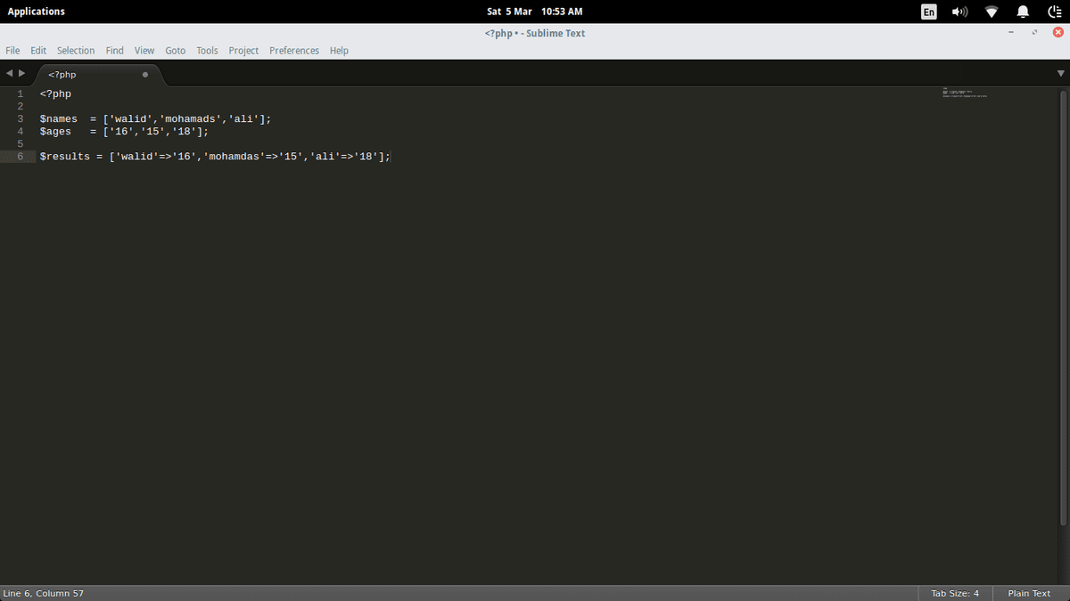Click Plain Text to change syntax mode
This screenshot has width=1070, height=601.
(x=1029, y=593)
